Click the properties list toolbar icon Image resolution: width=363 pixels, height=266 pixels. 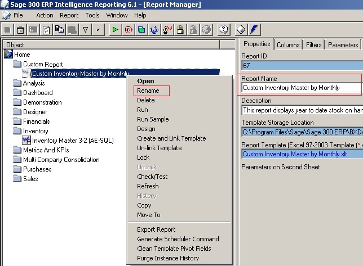tap(33, 30)
